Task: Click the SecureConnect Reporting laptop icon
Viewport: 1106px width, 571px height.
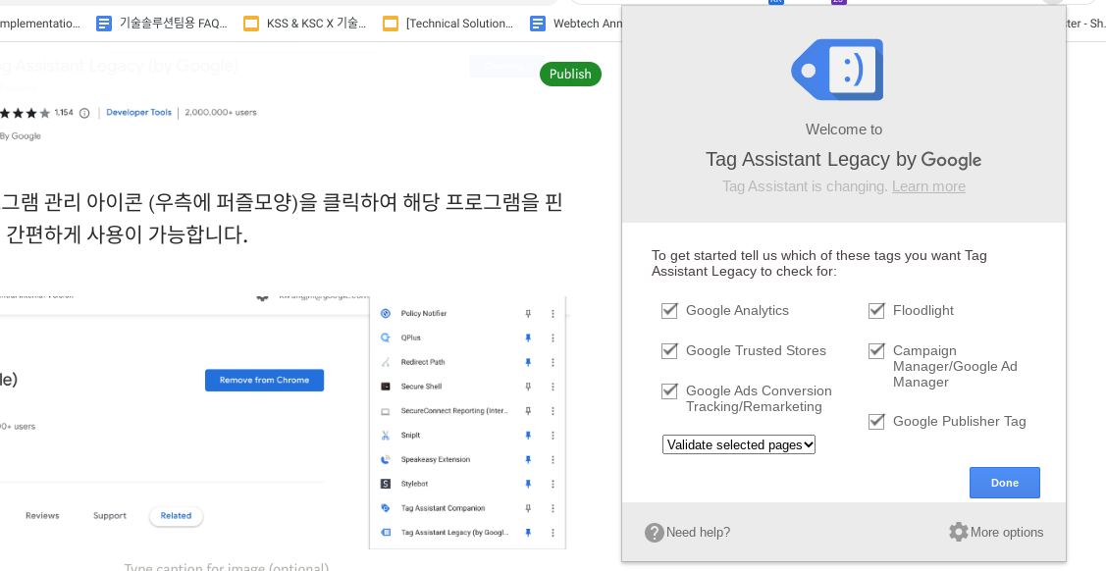Action: (385, 411)
